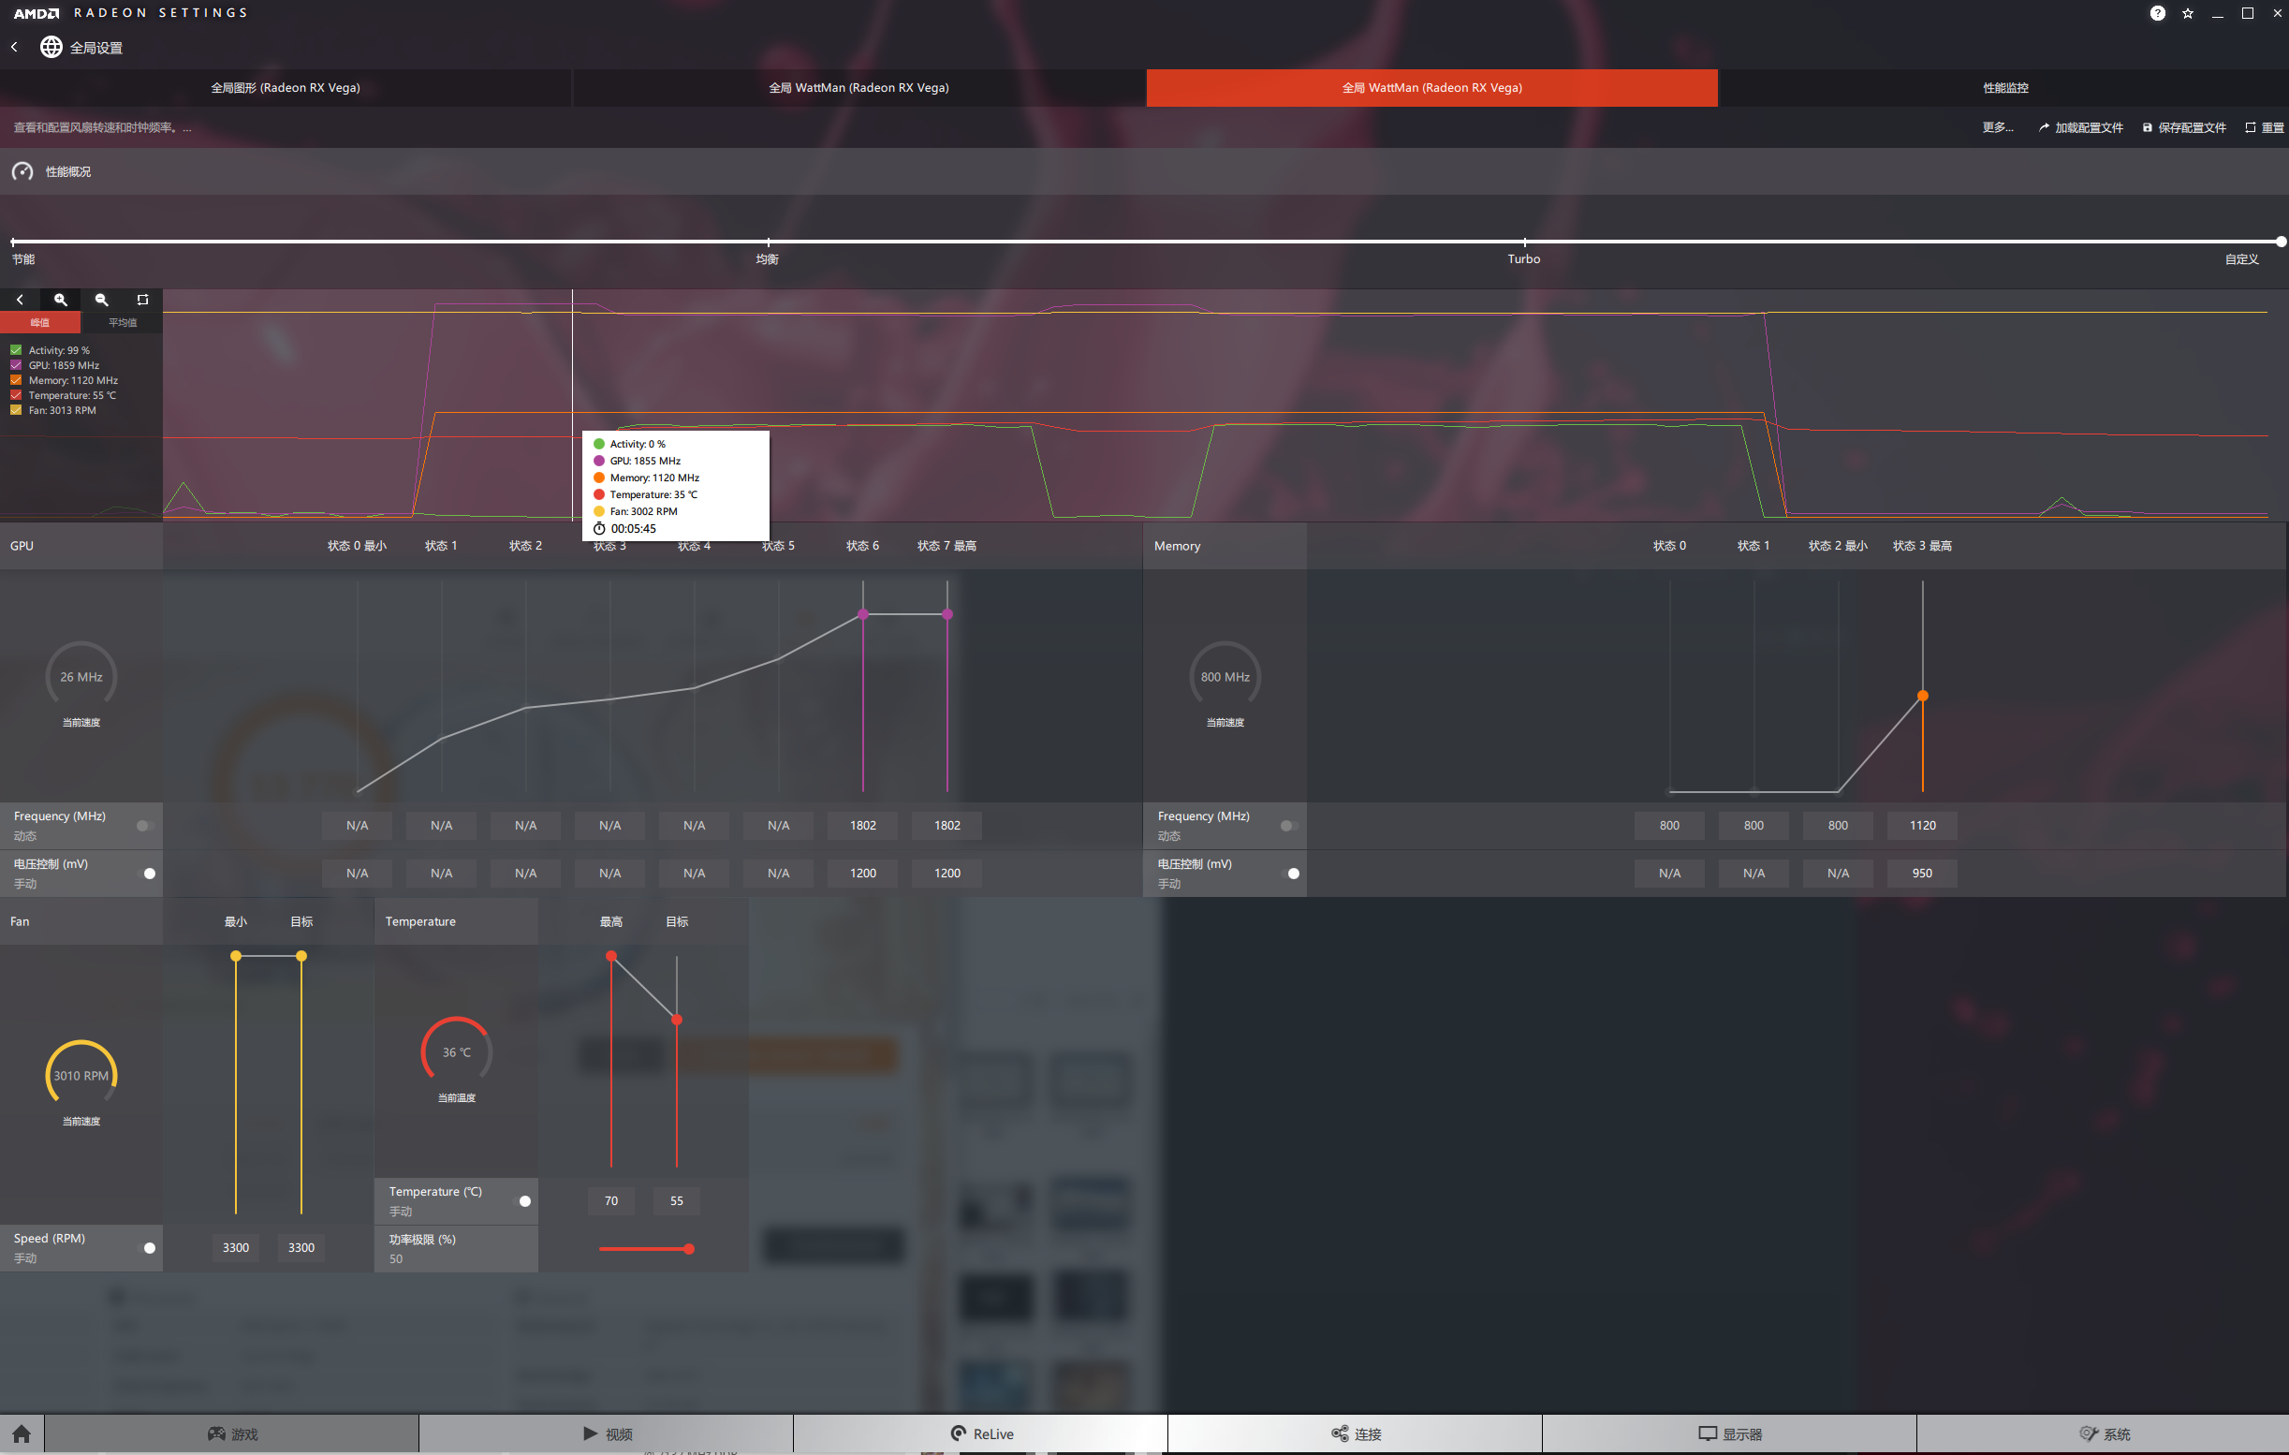Click Memory 状态 3 voltage field 950
Screen dimensions: 2289x1455
pos(1922,873)
